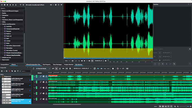Create folder in Project Bin toolbar
The height and width of the screenshot is (108, 192).
point(6,71)
